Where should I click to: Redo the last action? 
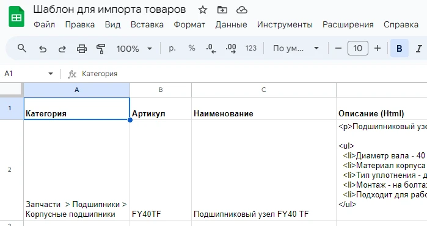(62, 49)
